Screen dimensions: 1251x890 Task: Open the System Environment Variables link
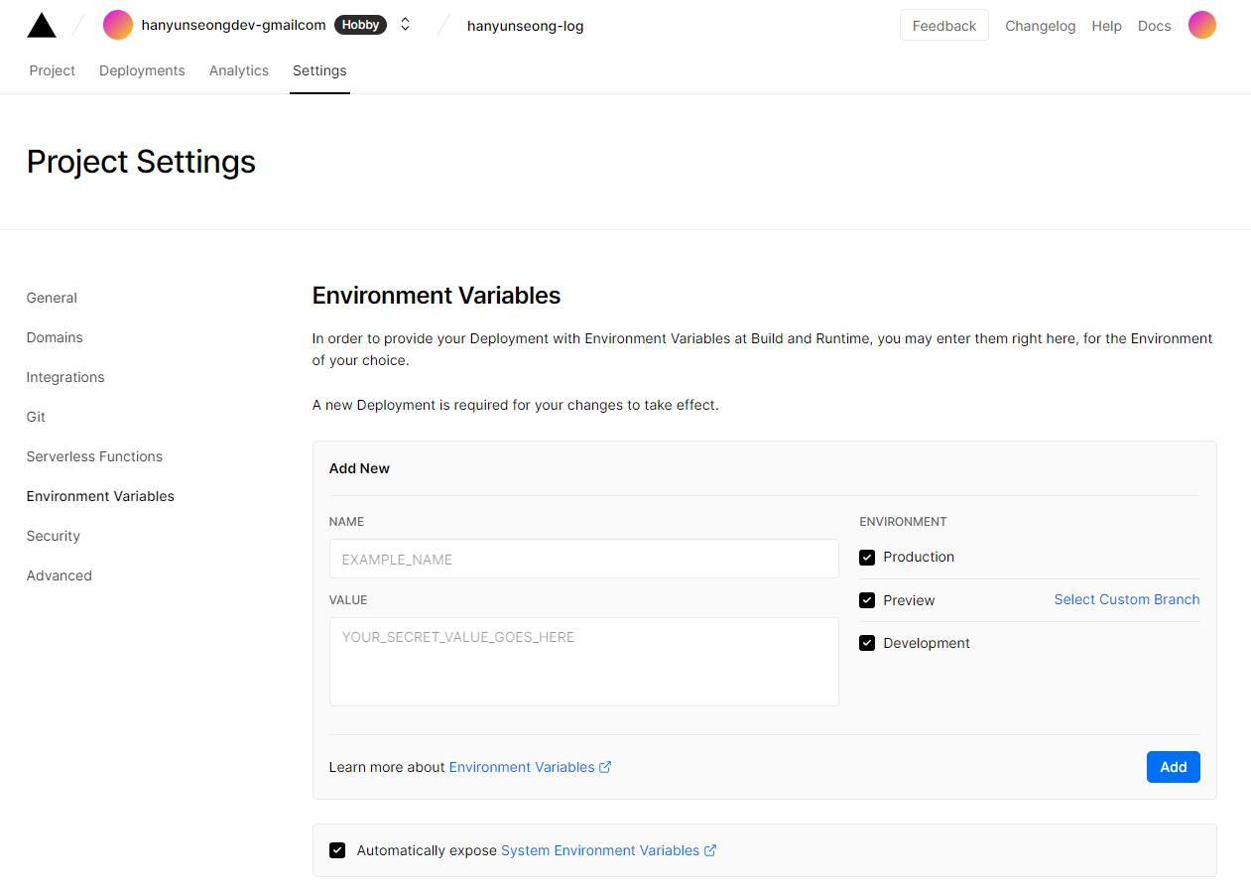coord(608,850)
